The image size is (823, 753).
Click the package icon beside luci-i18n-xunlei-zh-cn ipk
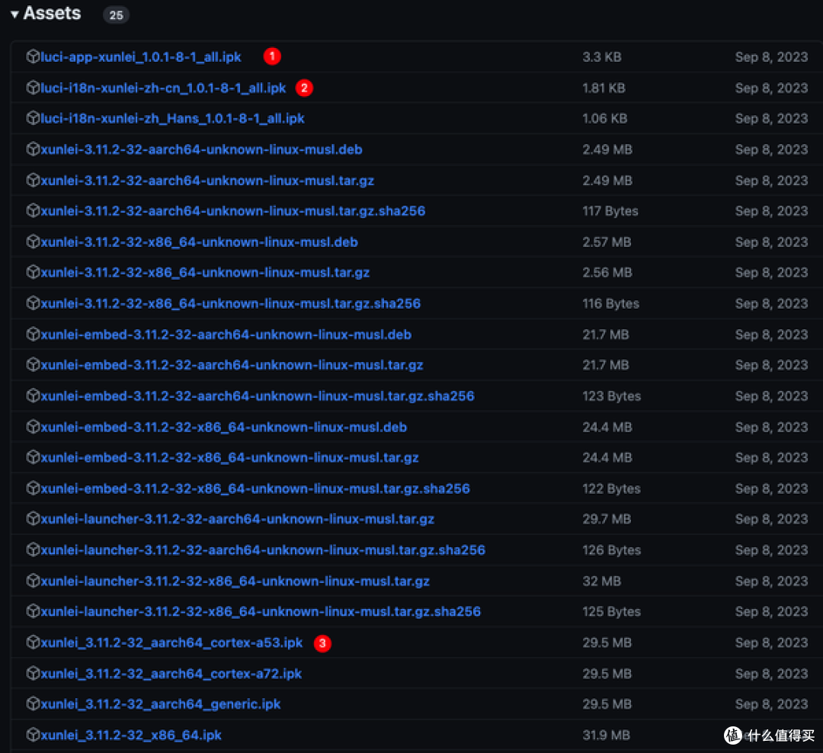[x=33, y=87]
